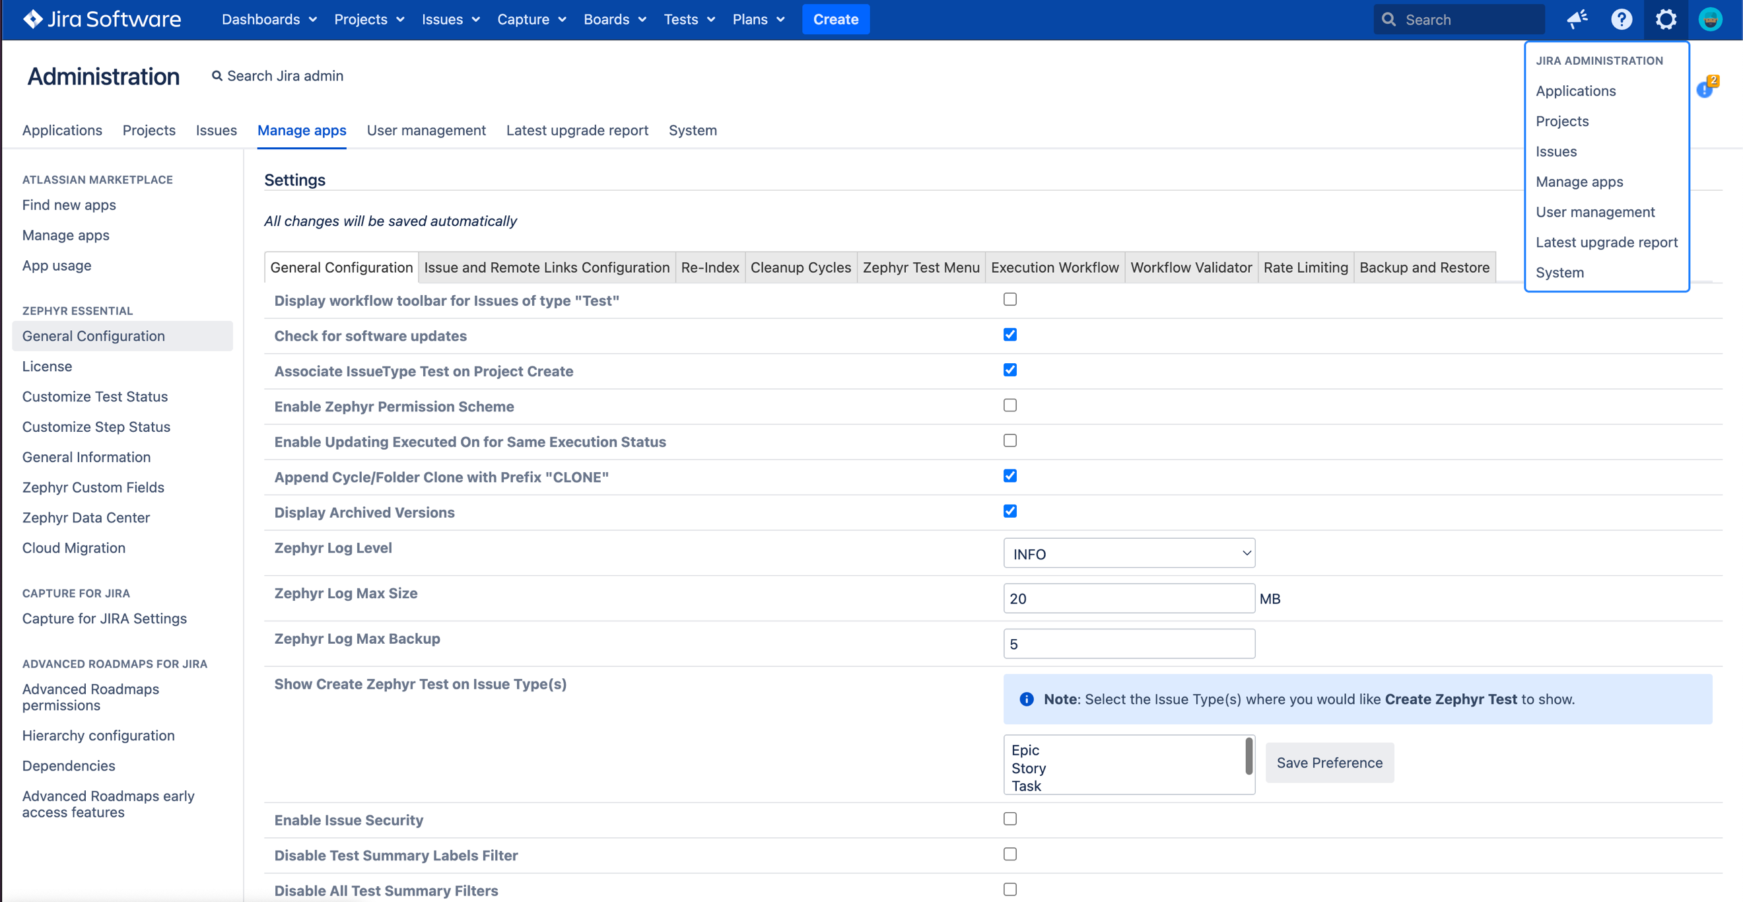Switch to the Execution Workflow tab
The image size is (1743, 902).
1054,267
